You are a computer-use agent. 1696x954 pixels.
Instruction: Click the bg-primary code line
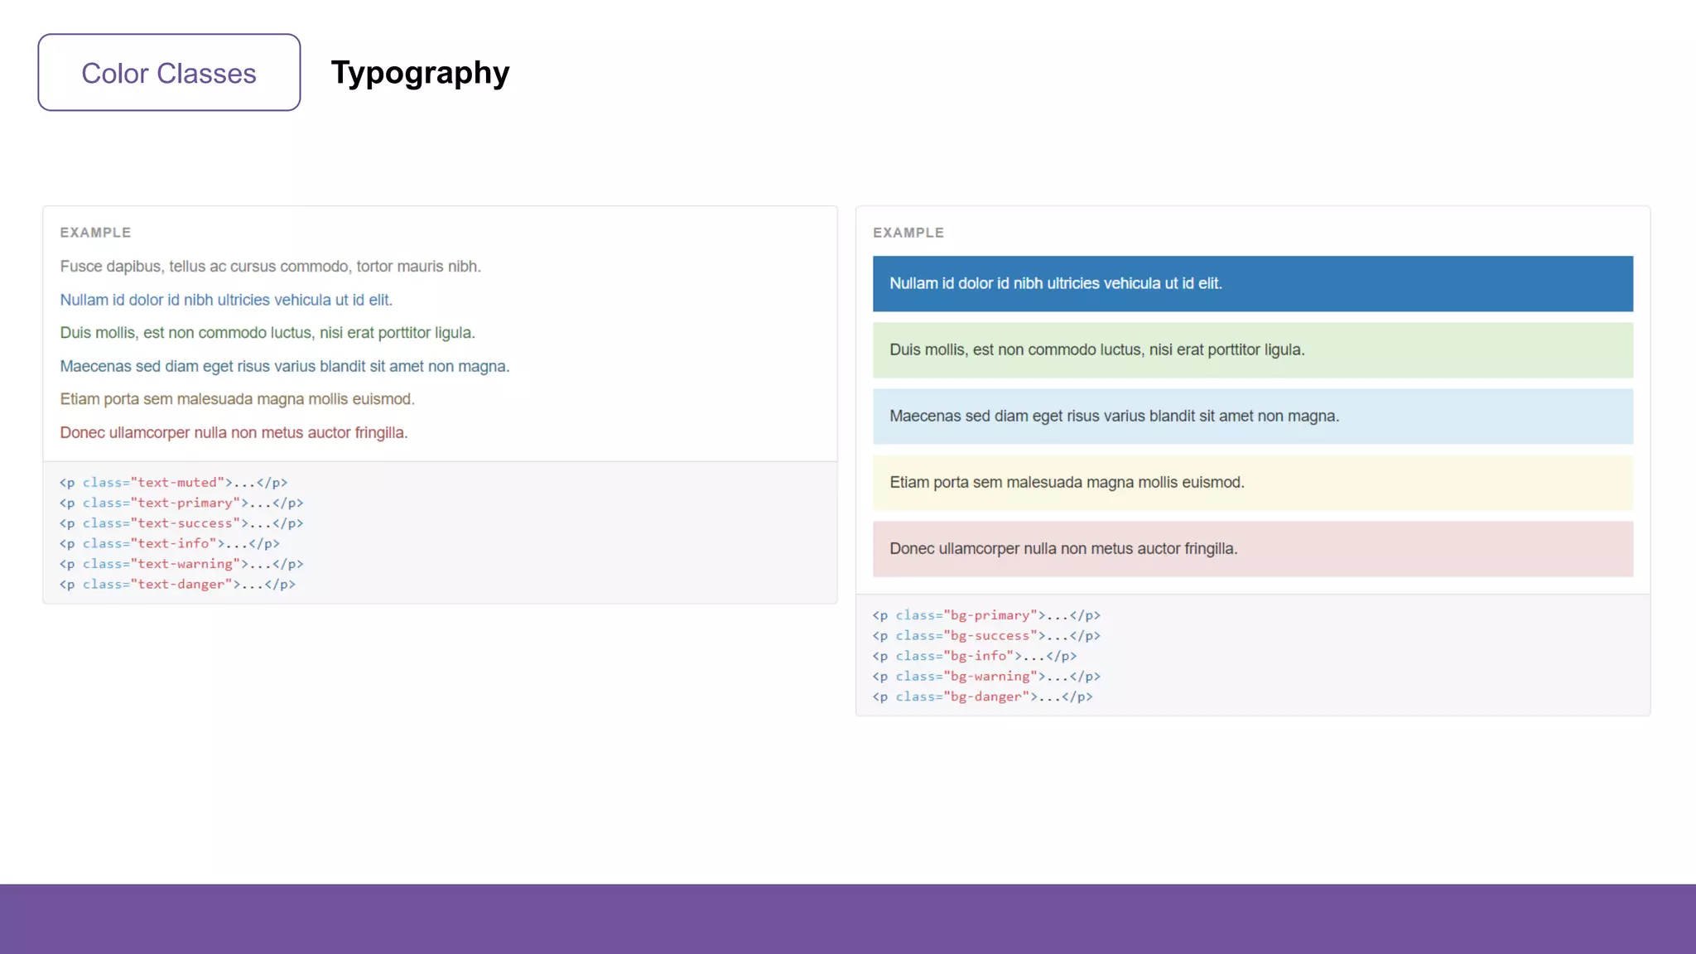pyautogui.click(x=985, y=615)
